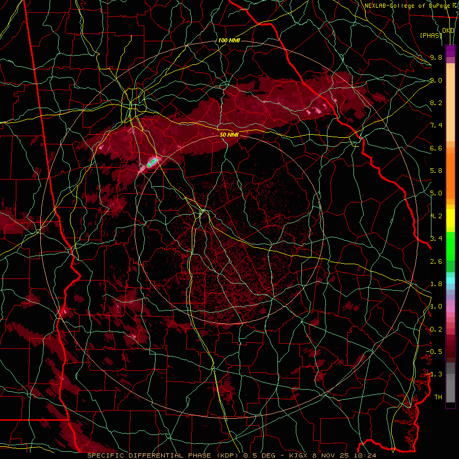Select the pink segment of the color bar
This screenshot has height=459, width=459.
450,309
